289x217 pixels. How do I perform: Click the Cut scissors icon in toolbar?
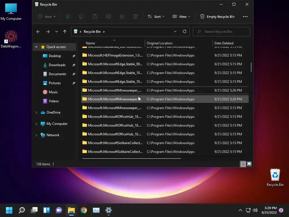point(68,17)
